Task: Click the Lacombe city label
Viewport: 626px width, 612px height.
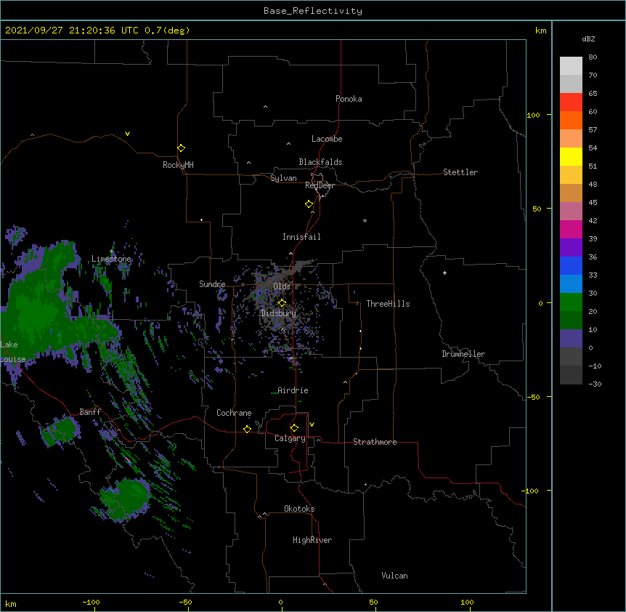Action: [x=327, y=139]
